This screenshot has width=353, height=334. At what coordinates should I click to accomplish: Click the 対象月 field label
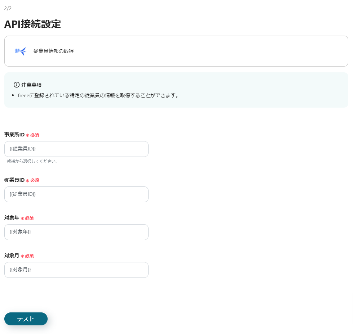click(x=12, y=256)
